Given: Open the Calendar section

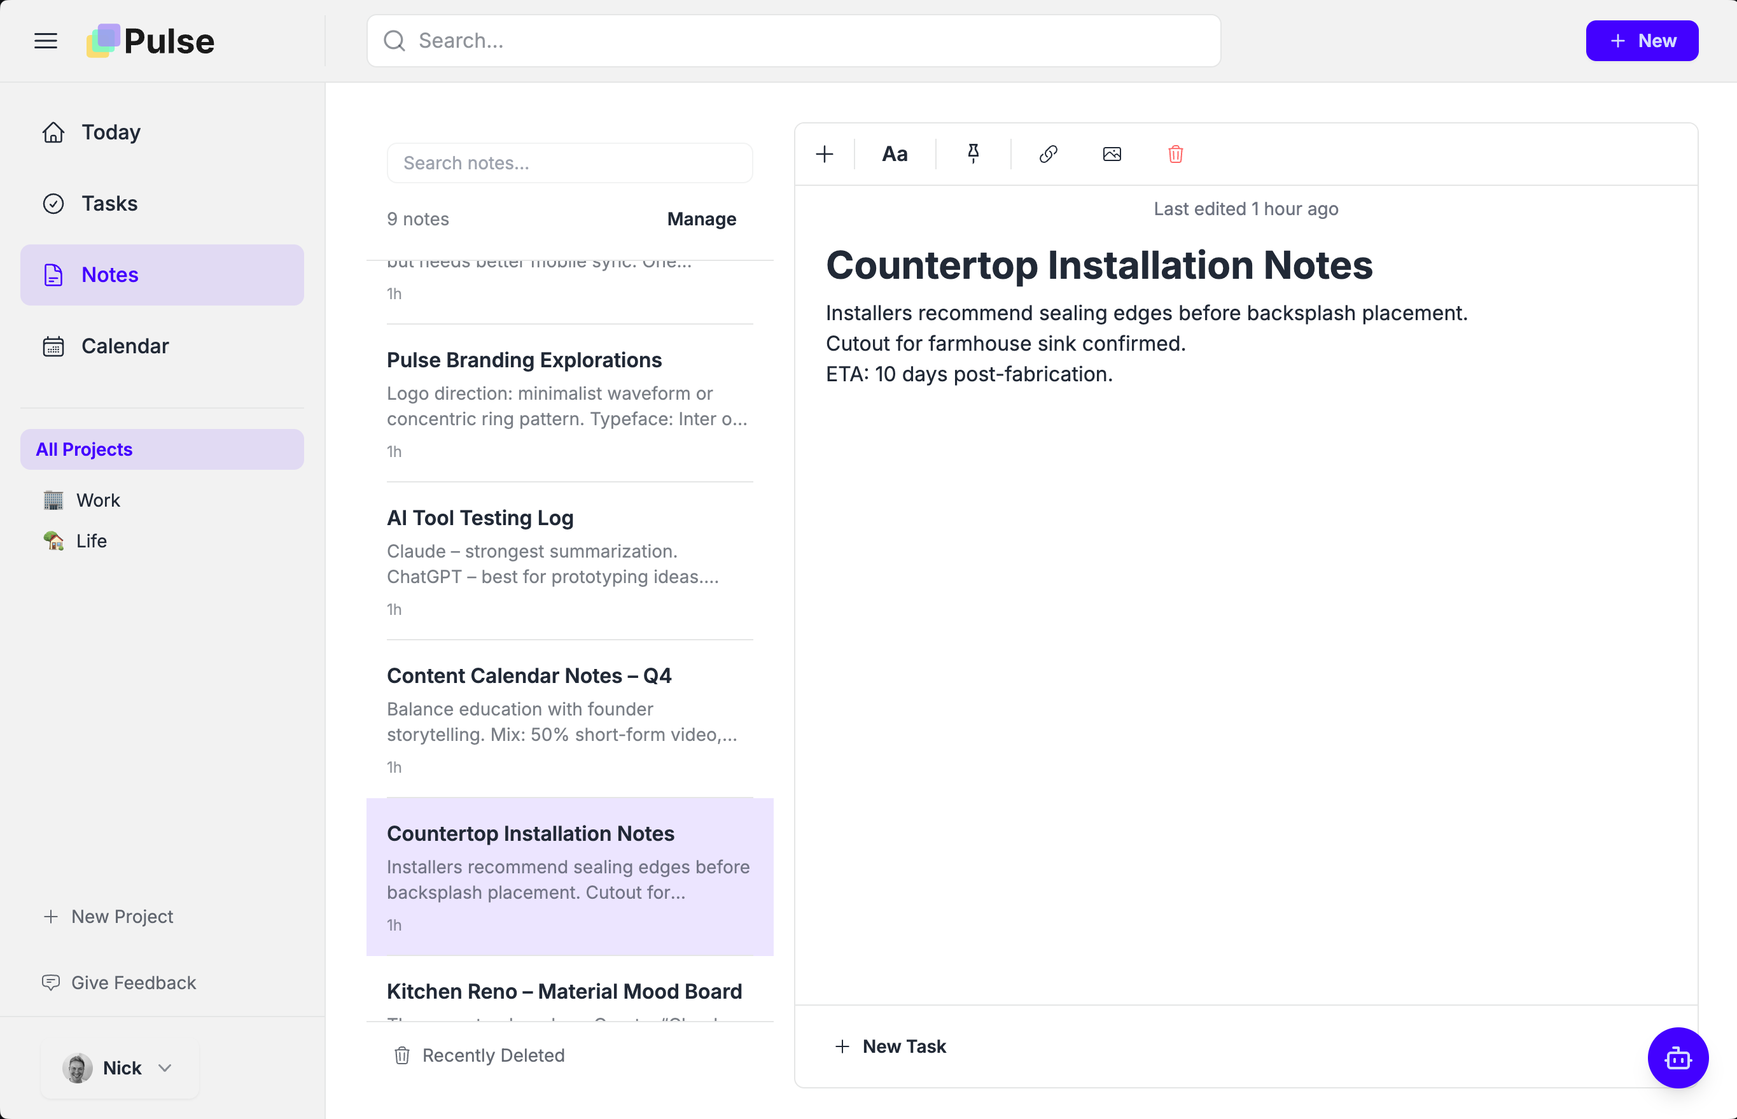Looking at the screenshot, I should tap(125, 346).
